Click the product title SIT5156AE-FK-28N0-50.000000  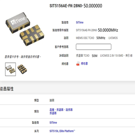coord(76,6)
